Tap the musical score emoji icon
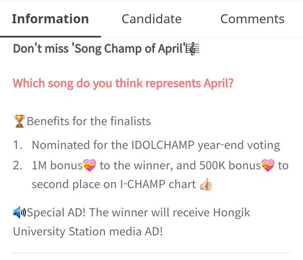Screen dimensions: 303x260 192,49
